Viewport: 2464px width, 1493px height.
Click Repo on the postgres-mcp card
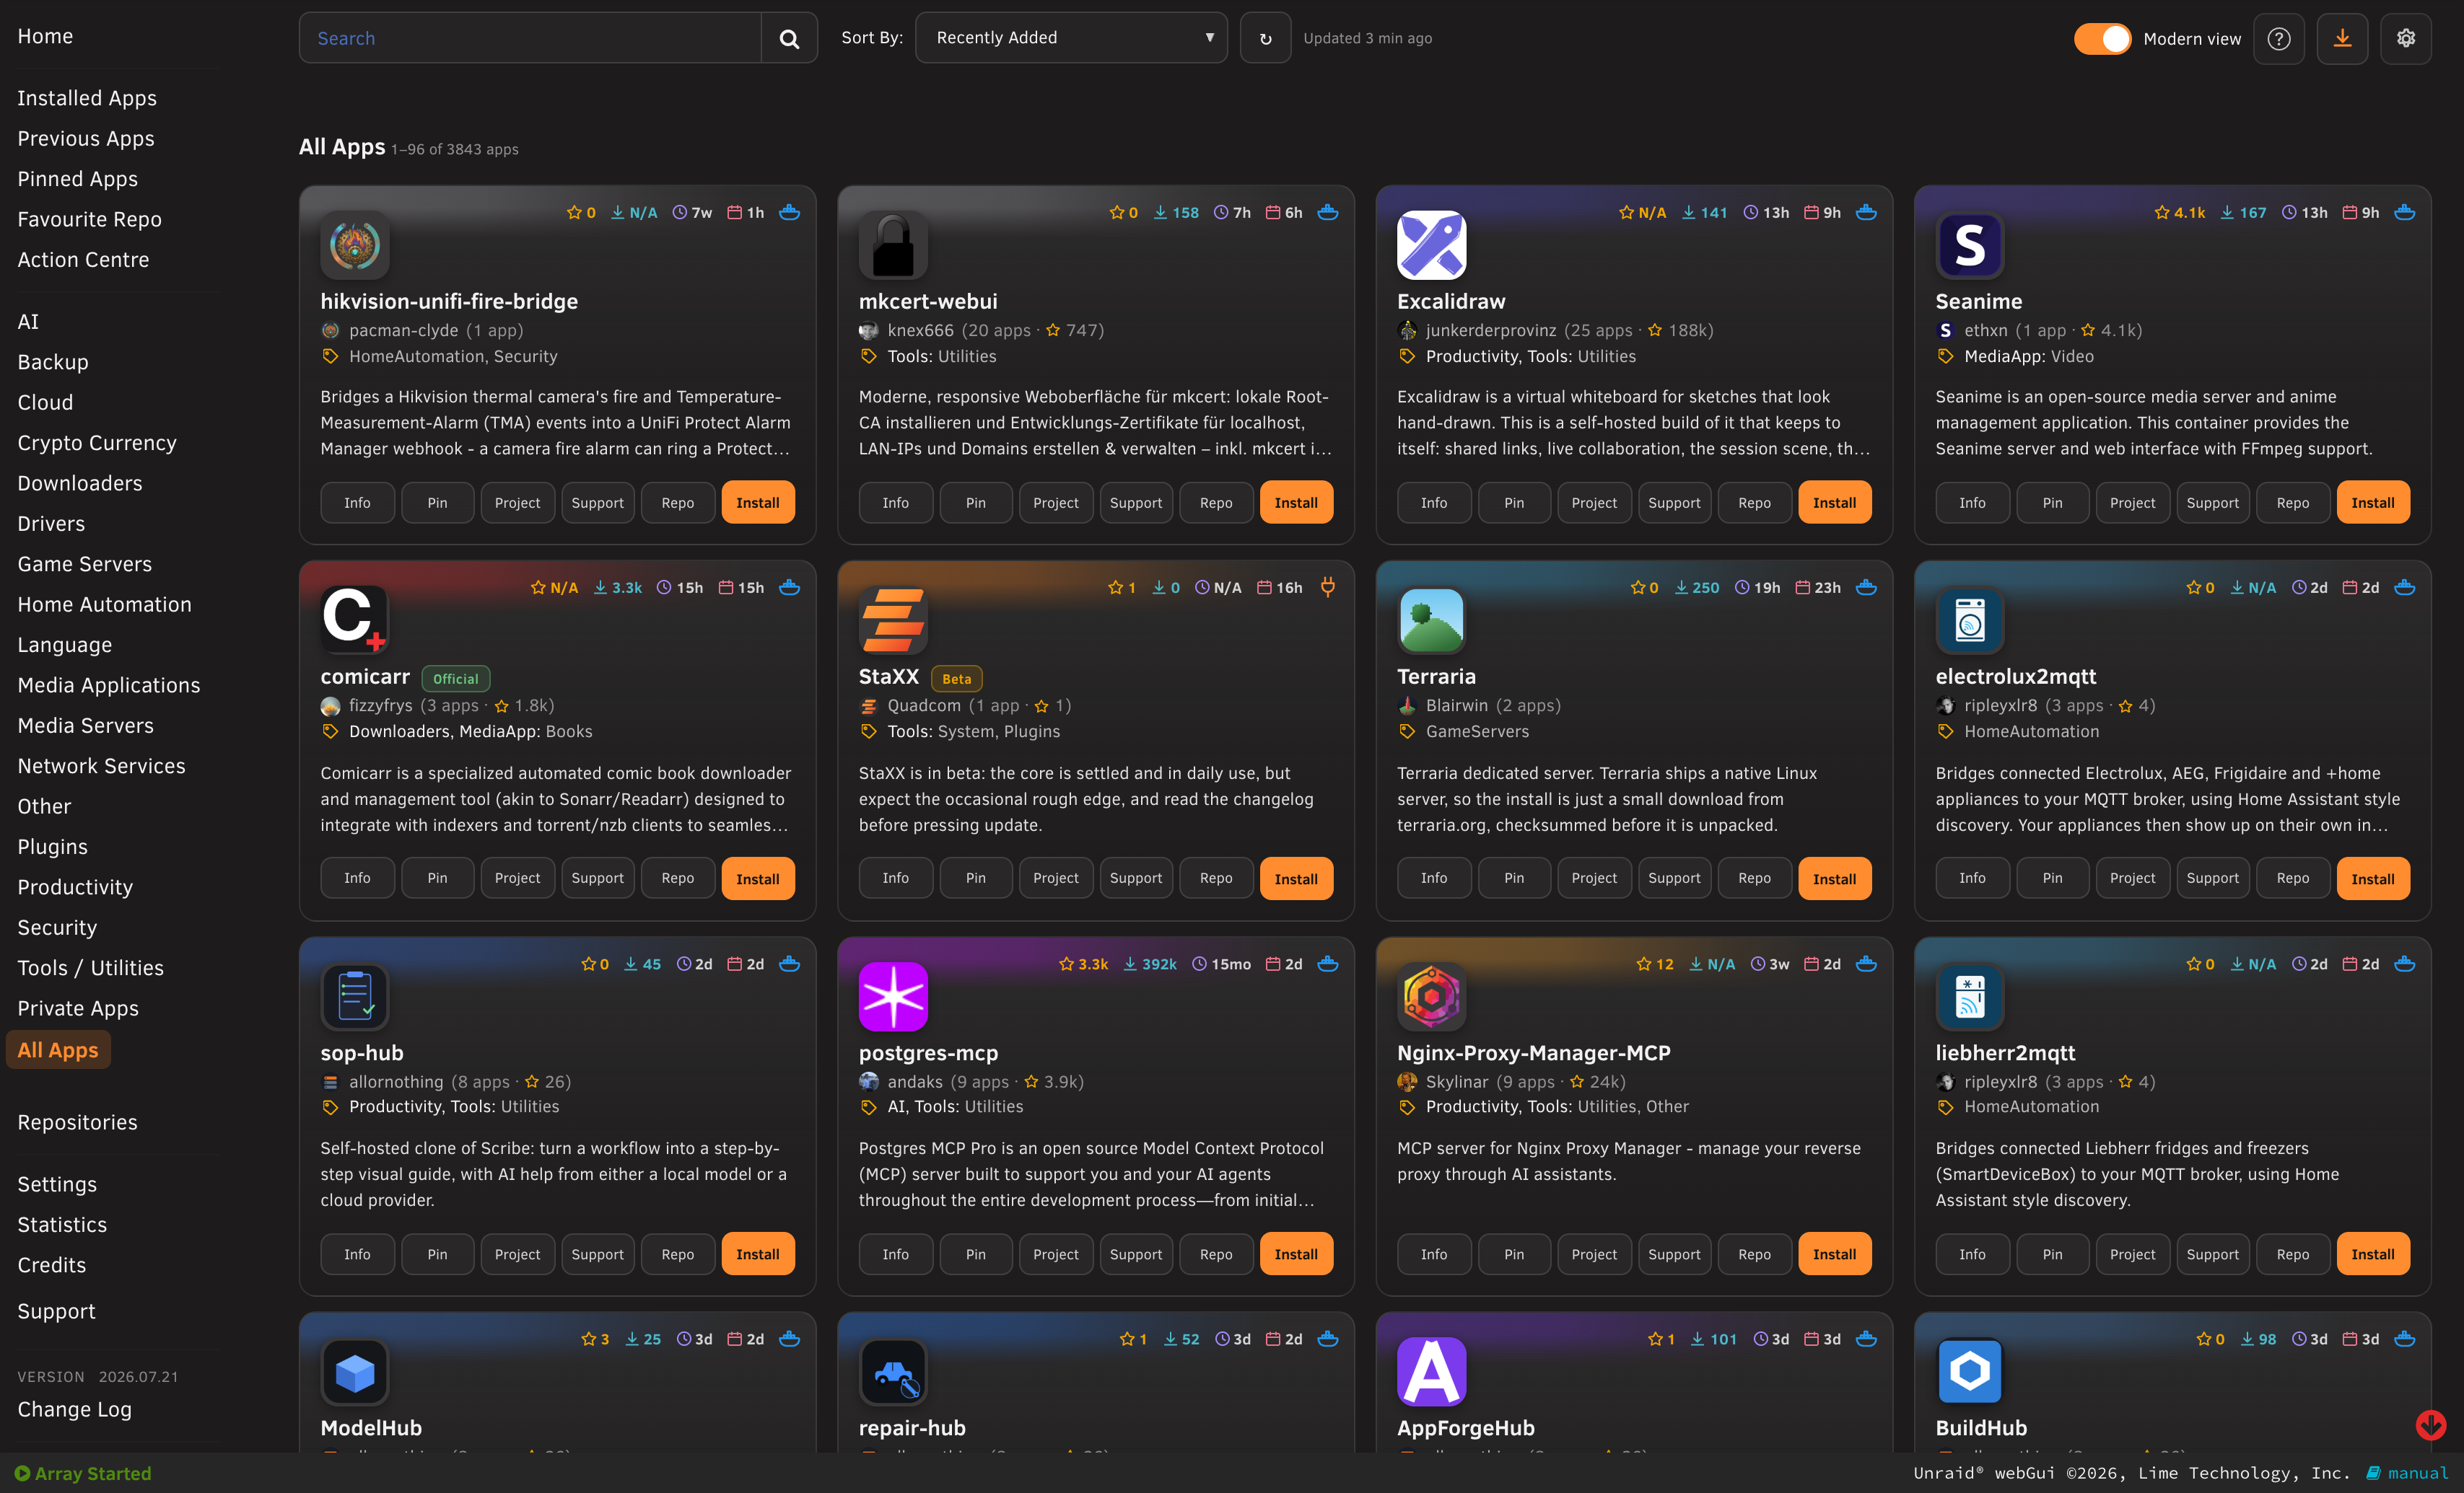coord(1216,1254)
